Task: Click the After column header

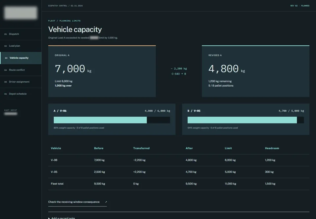Action: click(x=189, y=148)
